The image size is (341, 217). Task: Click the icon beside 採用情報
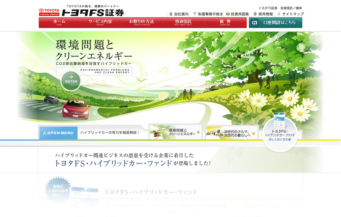click(x=255, y=14)
